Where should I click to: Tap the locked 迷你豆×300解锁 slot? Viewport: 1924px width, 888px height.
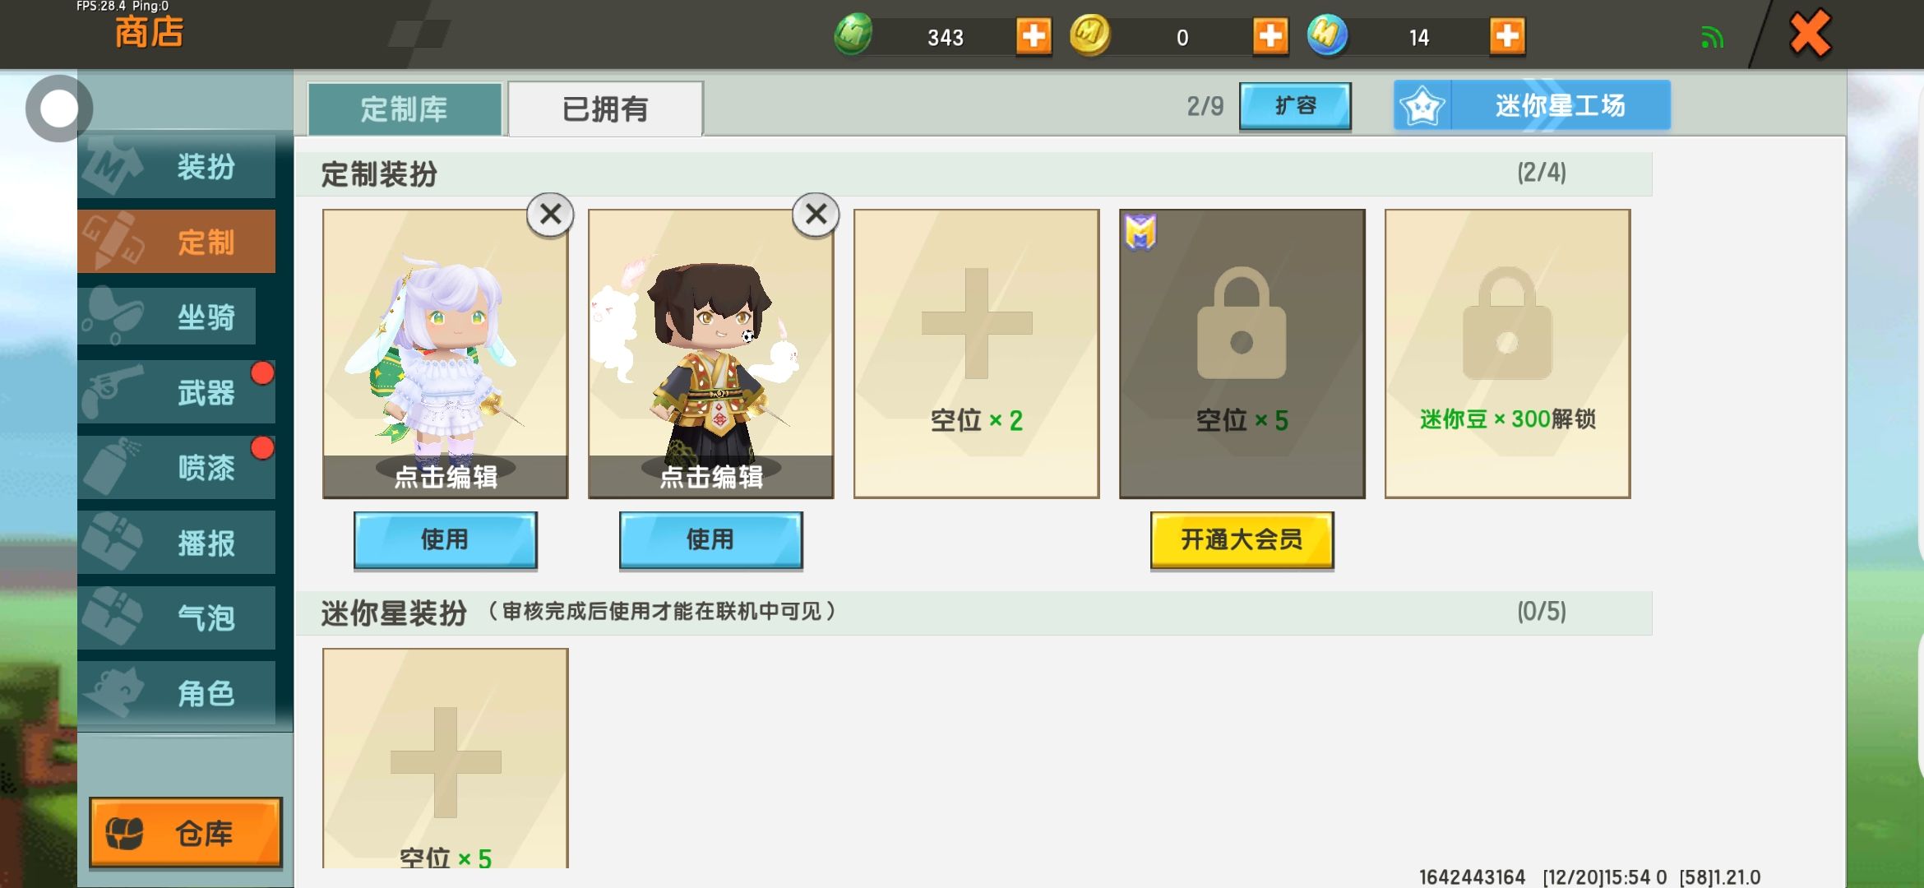pos(1507,354)
